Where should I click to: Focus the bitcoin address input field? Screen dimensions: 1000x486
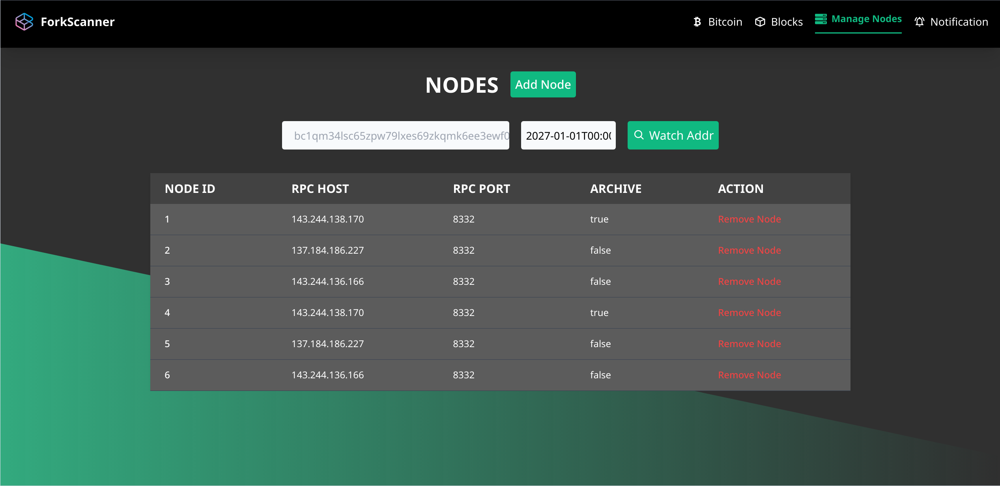(395, 135)
